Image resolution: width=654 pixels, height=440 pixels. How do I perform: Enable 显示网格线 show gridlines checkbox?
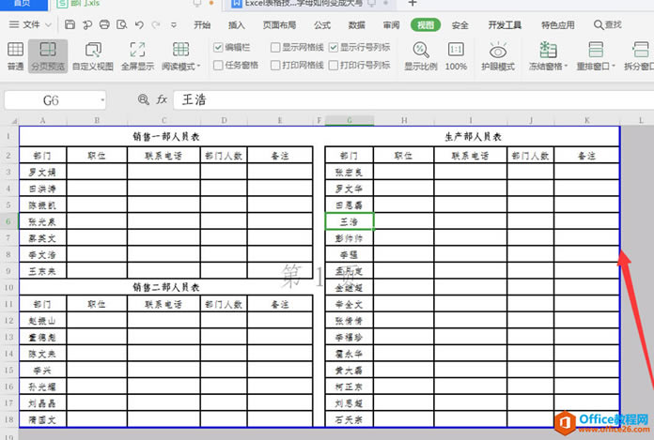[275, 48]
